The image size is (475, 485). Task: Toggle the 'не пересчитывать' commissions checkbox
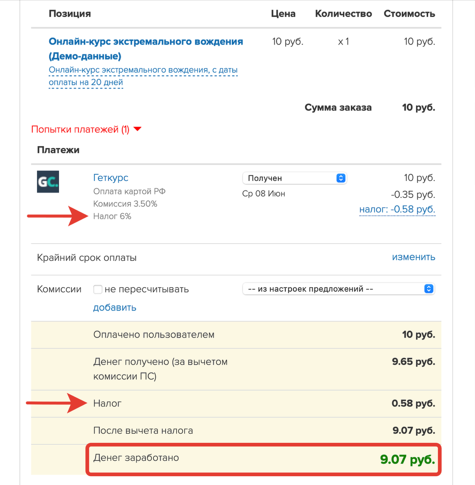coord(98,289)
